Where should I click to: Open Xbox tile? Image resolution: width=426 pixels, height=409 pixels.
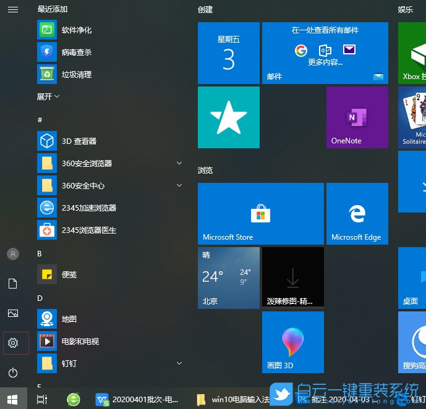click(412, 53)
